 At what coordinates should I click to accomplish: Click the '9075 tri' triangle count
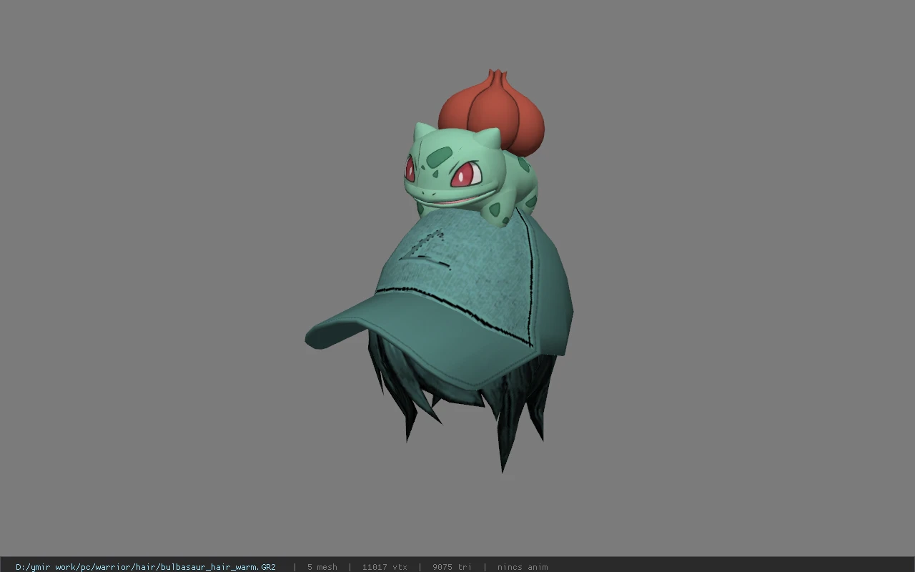tap(452, 567)
